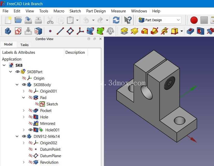
Task: Switch to the Tasks tab
Action: 24,45
